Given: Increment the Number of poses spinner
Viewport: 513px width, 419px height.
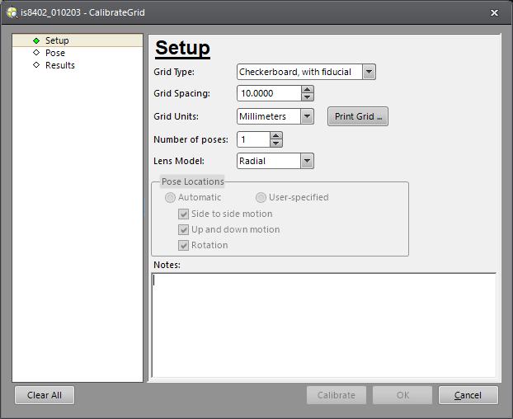Looking at the screenshot, I should click(275, 135).
